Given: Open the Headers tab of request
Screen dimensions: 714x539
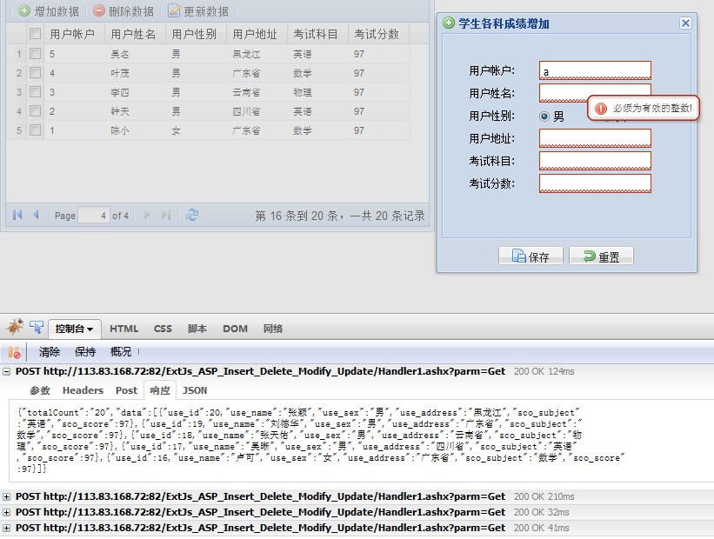Looking at the screenshot, I should [83, 390].
